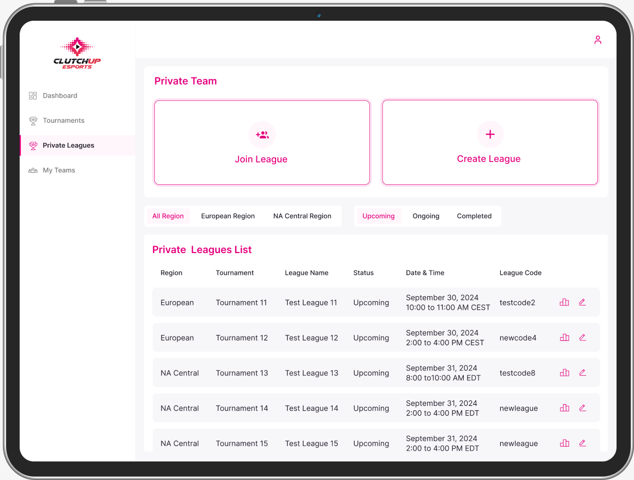This screenshot has width=634, height=480.
Task: Open leaderboard for Test League 14
Action: click(565, 407)
